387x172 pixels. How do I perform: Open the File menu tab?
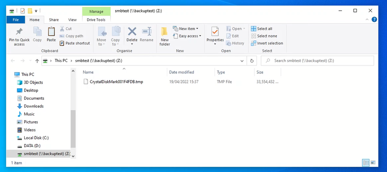(x=15, y=20)
